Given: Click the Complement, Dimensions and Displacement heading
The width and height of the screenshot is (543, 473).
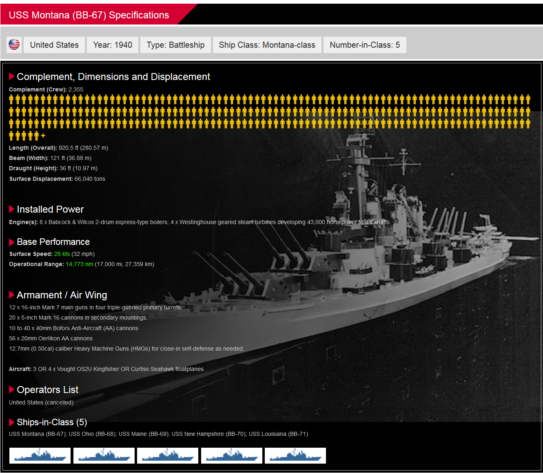Looking at the screenshot, I should pos(113,77).
